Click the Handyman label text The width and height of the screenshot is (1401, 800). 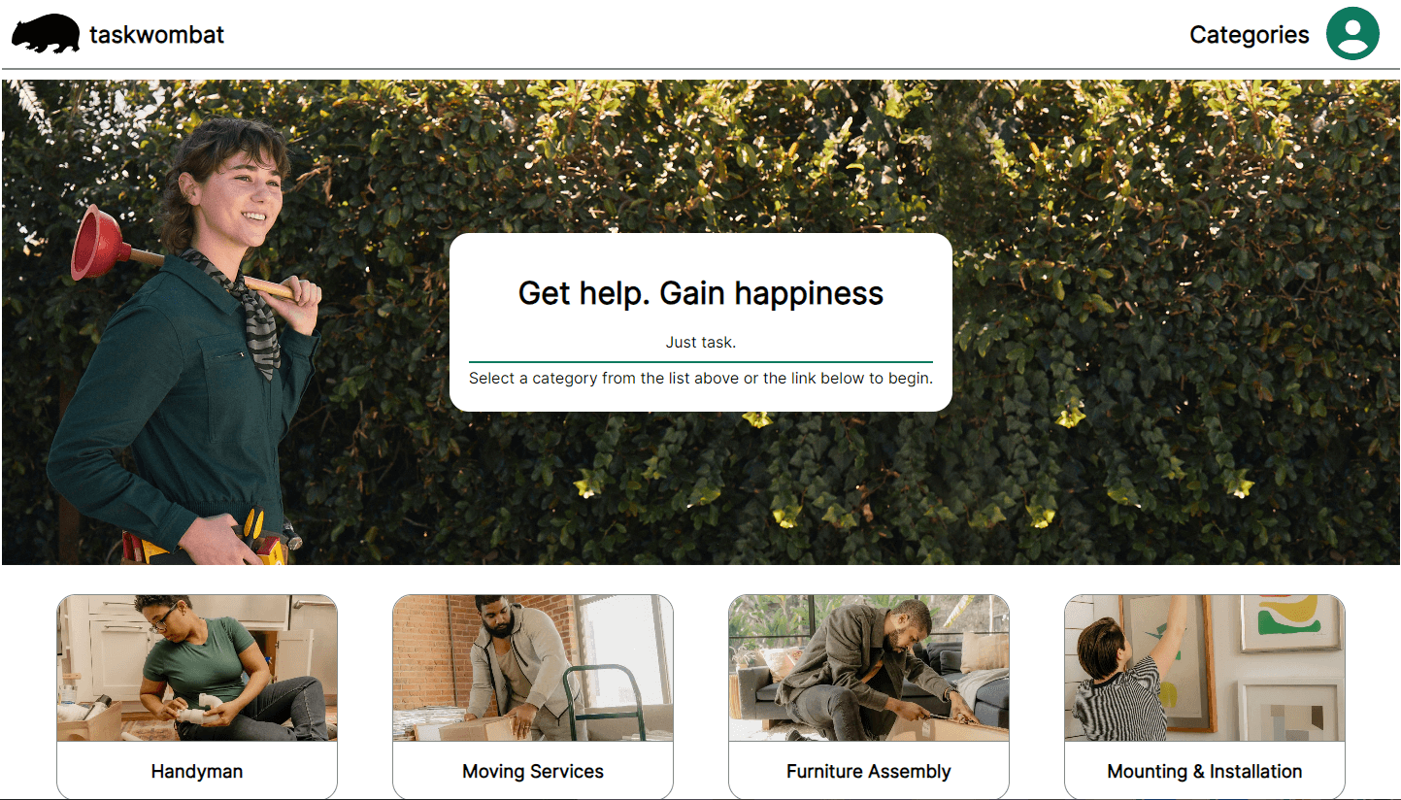point(197,772)
